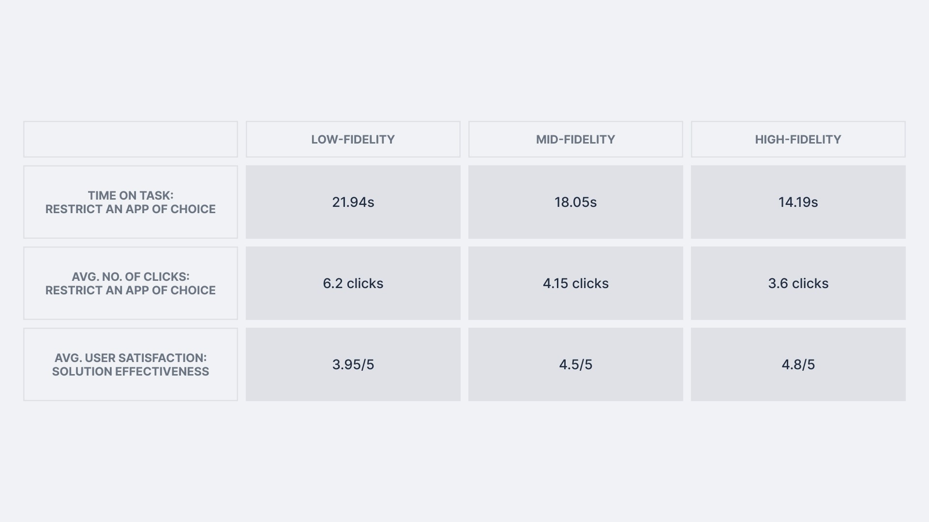Click the text 'RESTRICT AN APP OF CHOICE' under Time on Task
Viewport: 929px width, 522px height.
tap(131, 209)
